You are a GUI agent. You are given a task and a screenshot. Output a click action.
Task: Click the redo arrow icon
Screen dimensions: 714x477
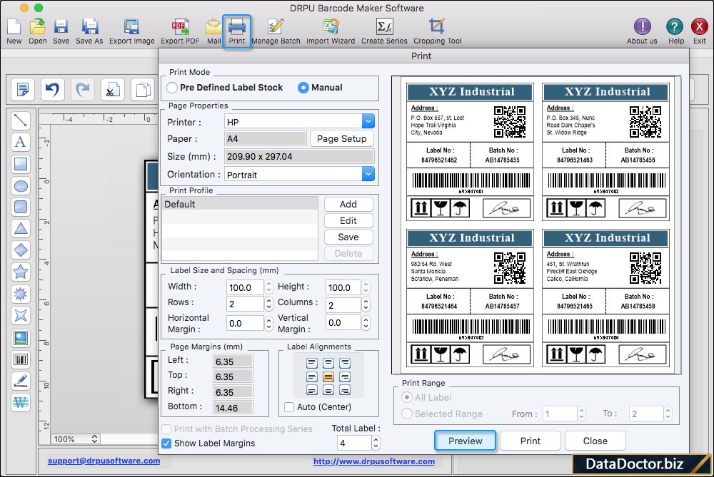click(82, 89)
